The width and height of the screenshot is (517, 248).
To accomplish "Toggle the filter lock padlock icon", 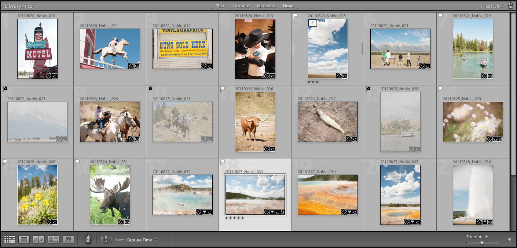I will (x=511, y=6).
